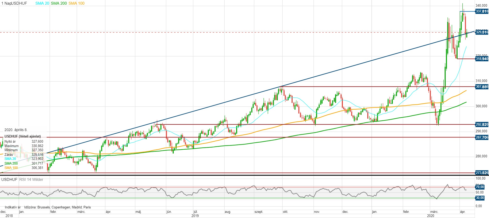
Task: Click the SMA 200 value 301,717 in data box
Action: 37,164
